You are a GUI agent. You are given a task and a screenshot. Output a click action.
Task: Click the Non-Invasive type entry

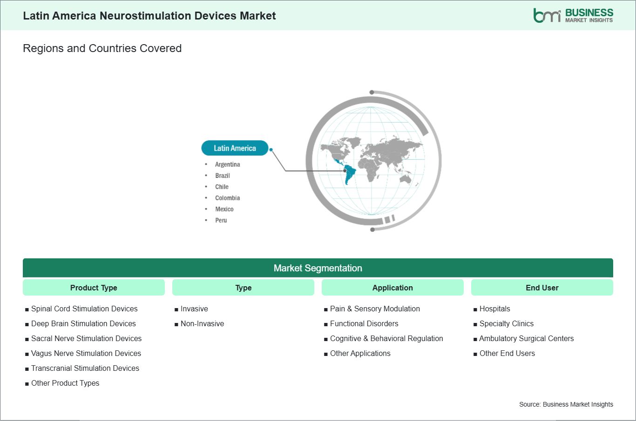pyautogui.click(x=202, y=323)
